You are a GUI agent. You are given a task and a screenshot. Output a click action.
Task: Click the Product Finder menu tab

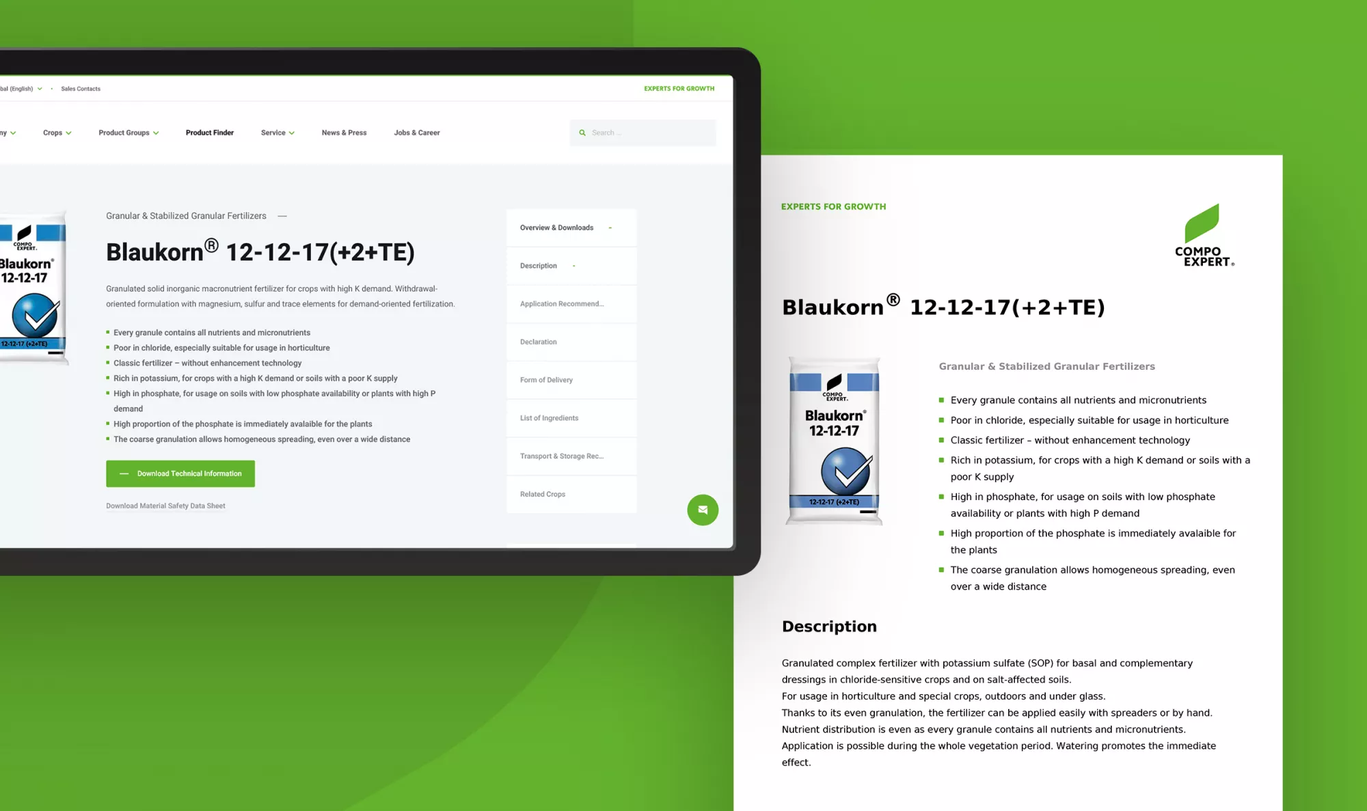209,133
